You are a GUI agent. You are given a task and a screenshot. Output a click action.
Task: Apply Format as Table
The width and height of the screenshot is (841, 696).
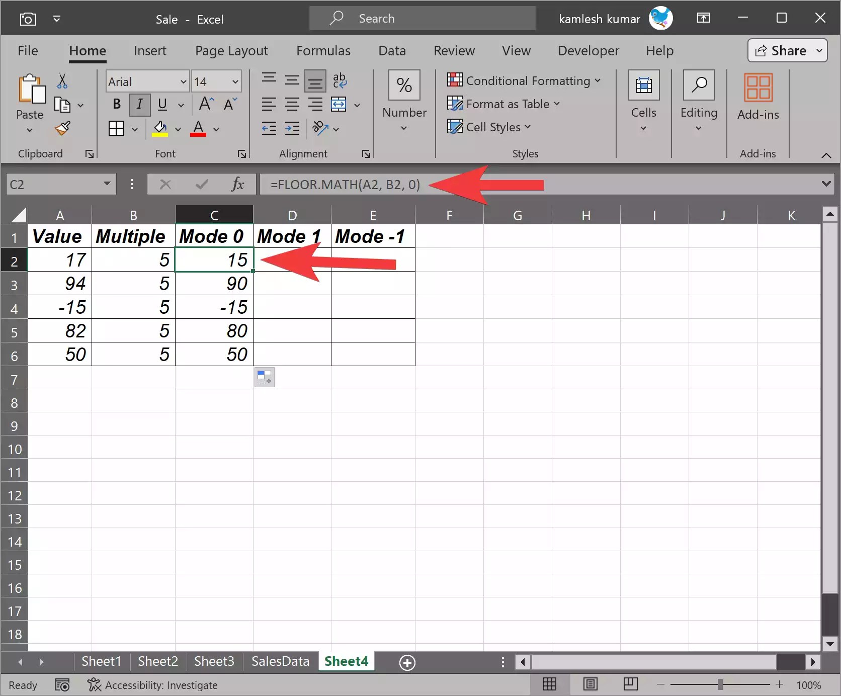(503, 104)
